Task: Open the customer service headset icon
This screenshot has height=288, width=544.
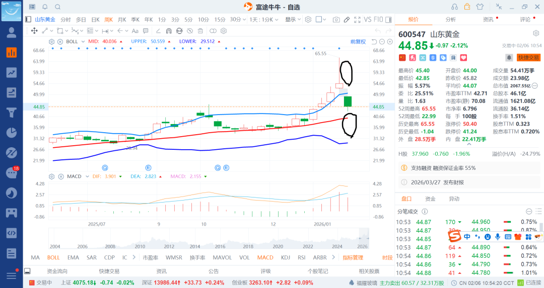Action: point(454,7)
